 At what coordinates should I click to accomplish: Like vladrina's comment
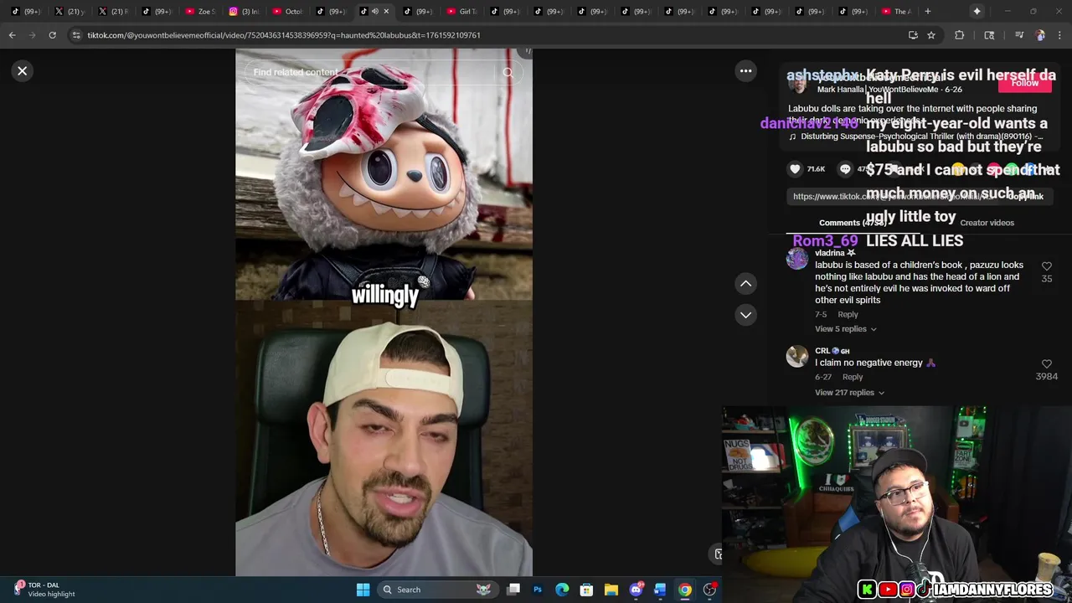coord(1047,266)
